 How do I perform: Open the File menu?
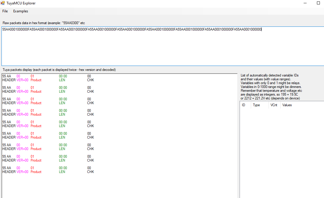tap(5, 11)
